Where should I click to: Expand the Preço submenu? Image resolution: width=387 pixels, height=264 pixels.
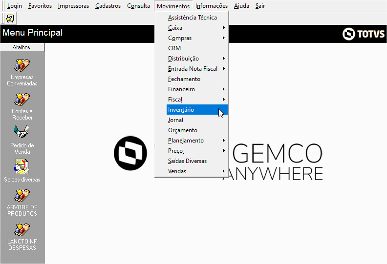click(x=197, y=151)
